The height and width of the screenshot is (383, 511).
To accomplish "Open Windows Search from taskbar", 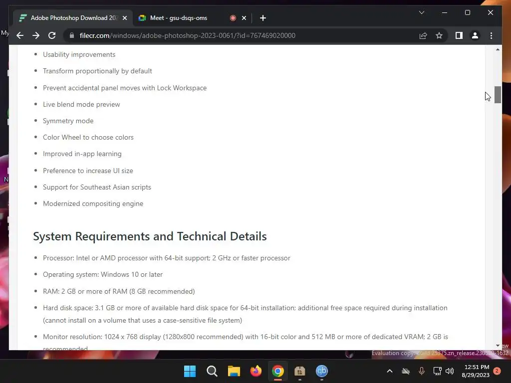I will (212, 371).
